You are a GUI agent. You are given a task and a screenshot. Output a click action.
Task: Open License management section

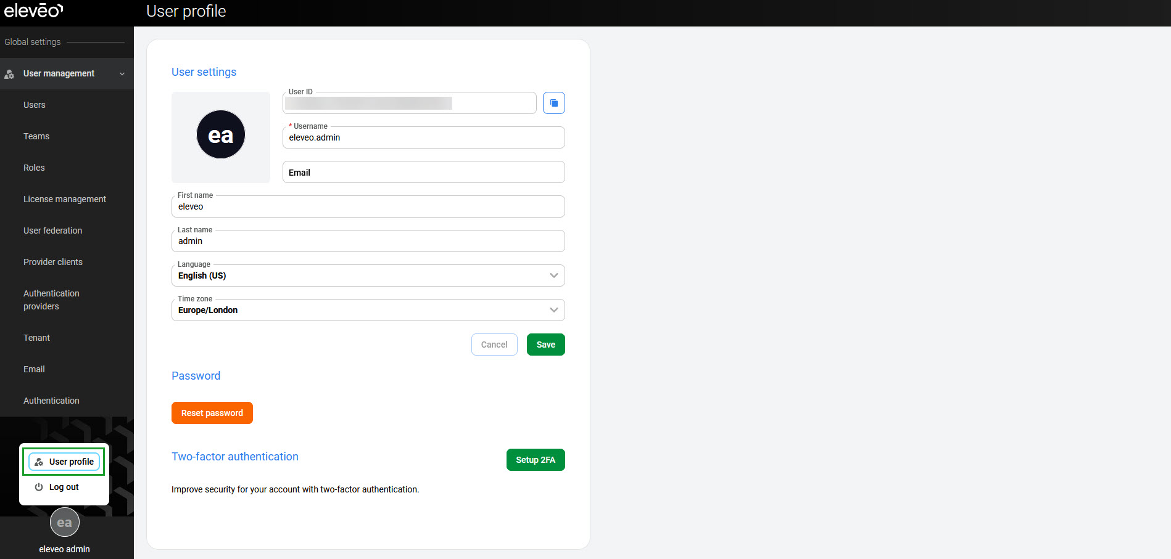pyautogui.click(x=65, y=199)
